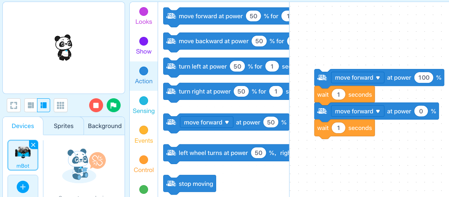Select the small stage layout icon

click(31, 105)
